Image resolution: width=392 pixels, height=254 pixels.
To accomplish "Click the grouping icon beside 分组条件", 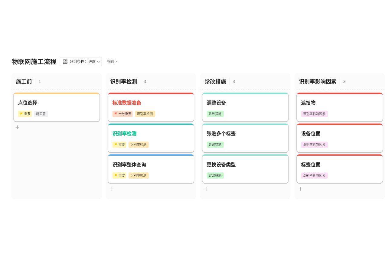I will tap(65, 61).
